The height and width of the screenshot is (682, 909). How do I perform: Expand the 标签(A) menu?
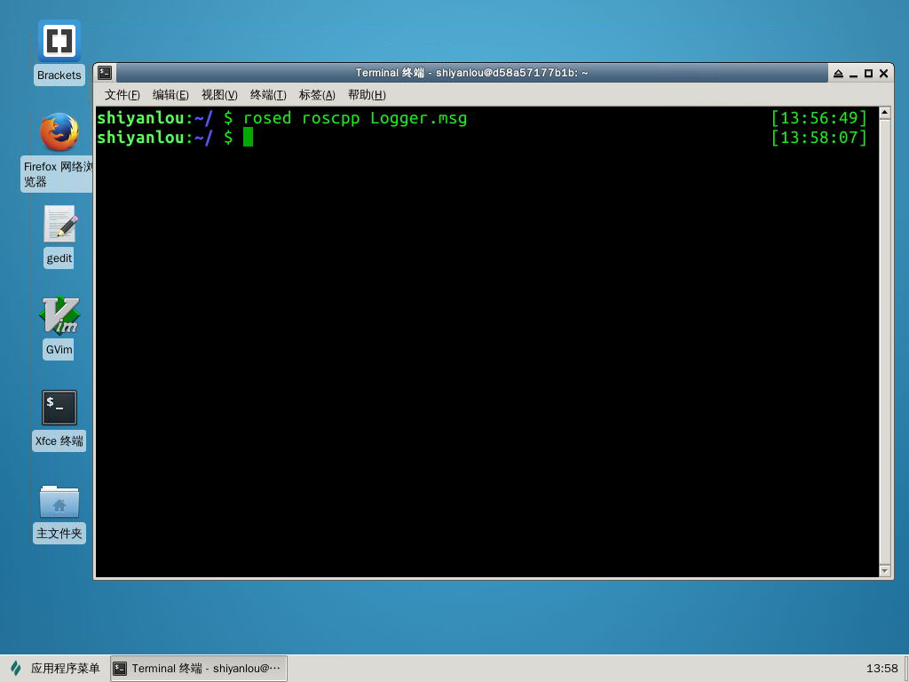[317, 95]
